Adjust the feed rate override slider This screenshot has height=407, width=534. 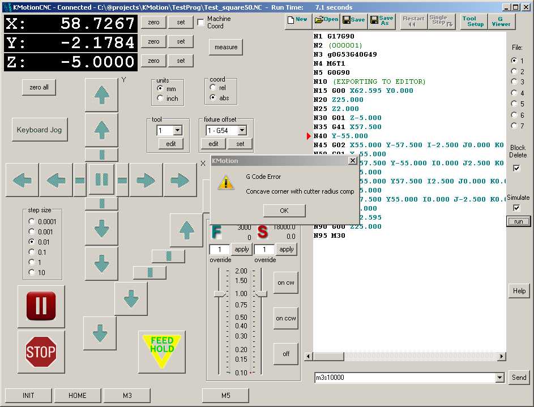tap(219, 294)
